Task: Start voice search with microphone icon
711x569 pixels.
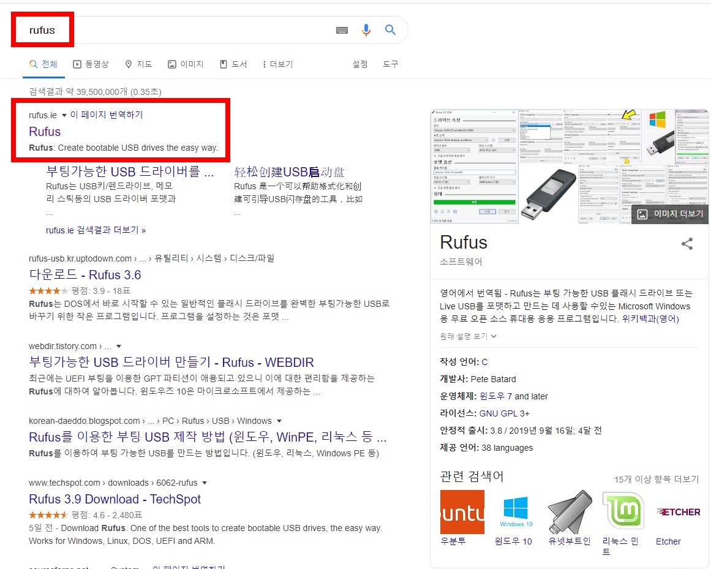Action: (366, 30)
